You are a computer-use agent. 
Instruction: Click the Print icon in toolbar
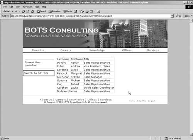pyautogui.click(x=87, y=12)
